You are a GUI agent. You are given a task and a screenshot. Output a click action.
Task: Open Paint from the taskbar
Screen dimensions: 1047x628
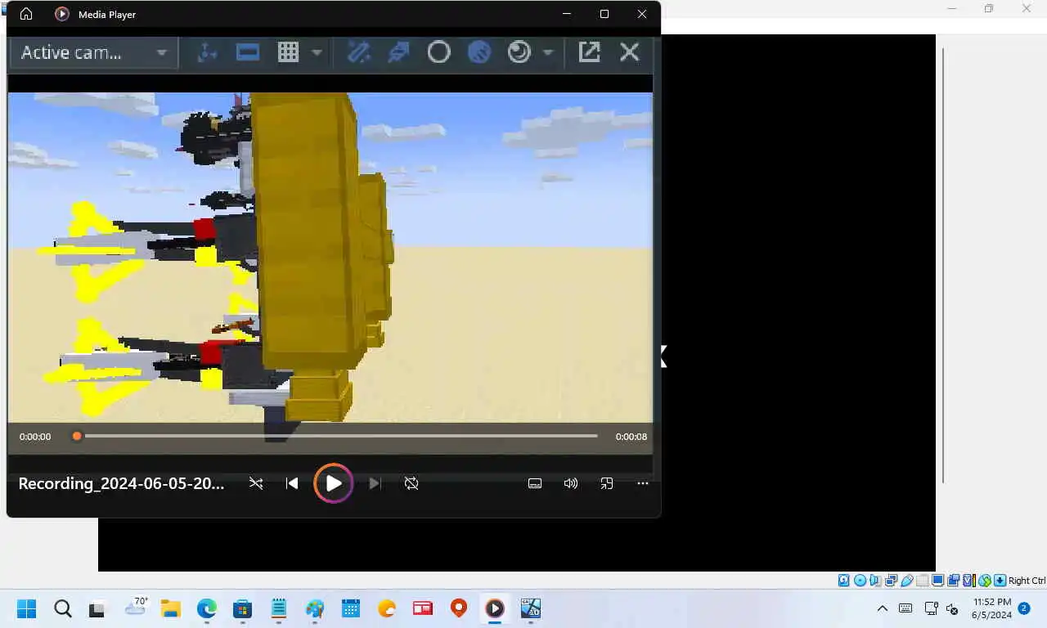[315, 608]
